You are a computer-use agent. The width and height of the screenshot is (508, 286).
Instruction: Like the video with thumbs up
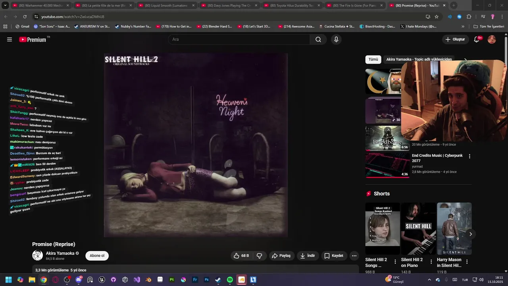(242, 256)
